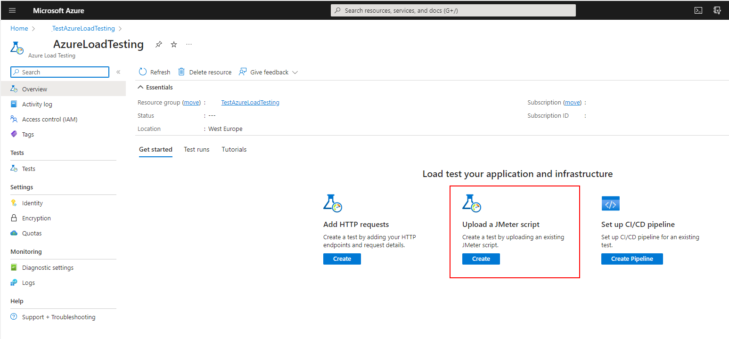Click the Identity key icon

click(x=14, y=203)
